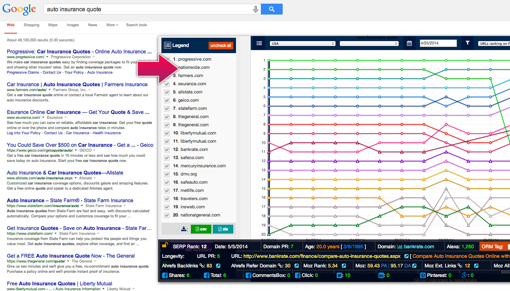This screenshot has height=291, width=510.
Task: Click the Twitter bird icon in social row
Action: tap(339, 275)
